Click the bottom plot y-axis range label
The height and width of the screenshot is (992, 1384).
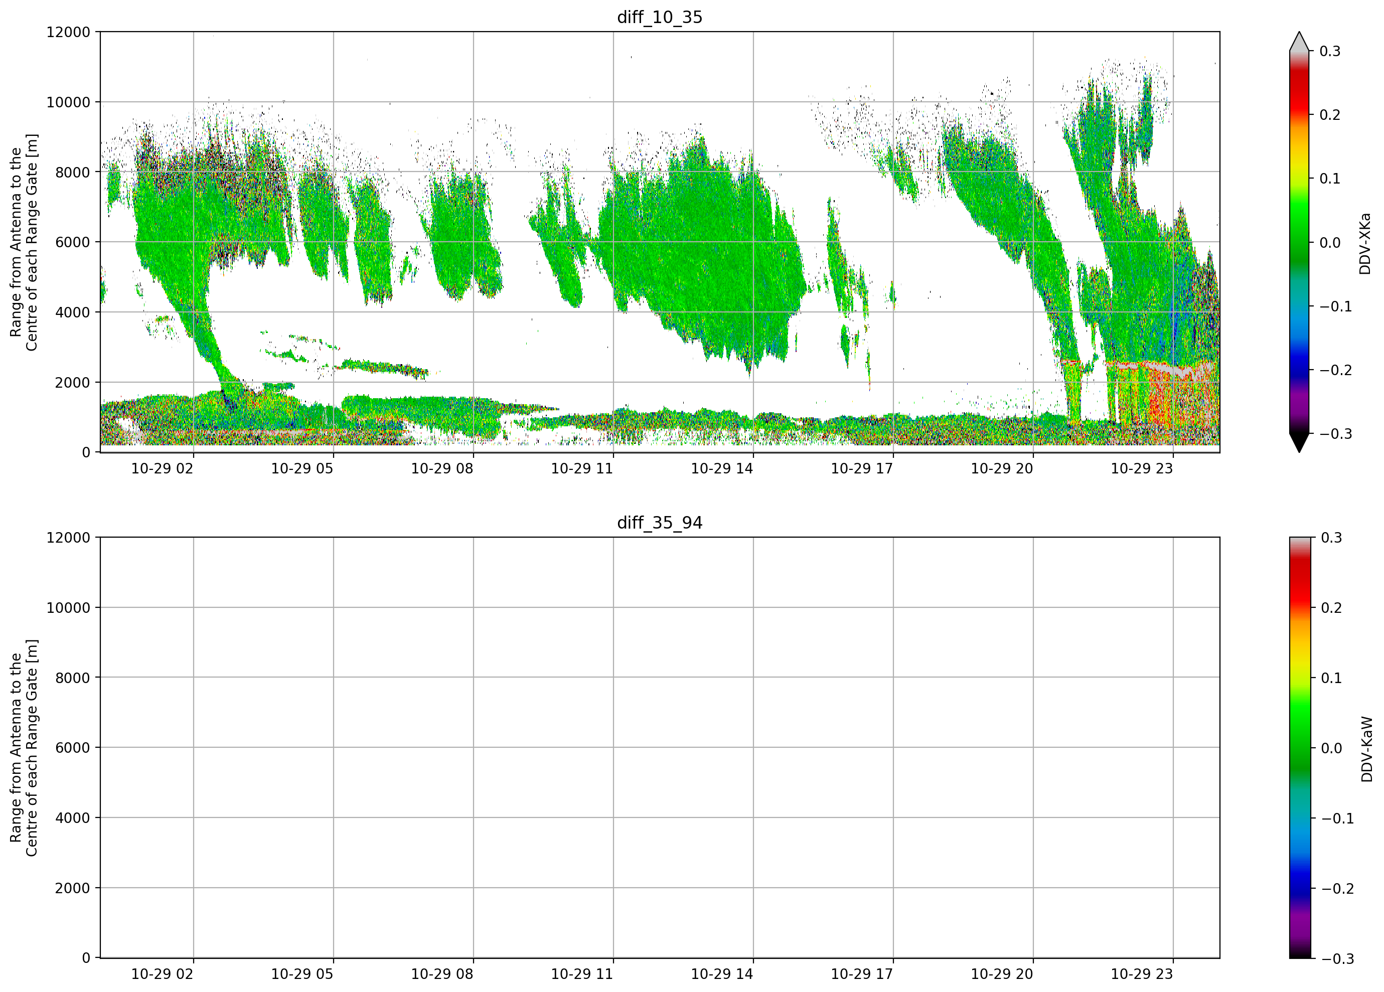24,747
